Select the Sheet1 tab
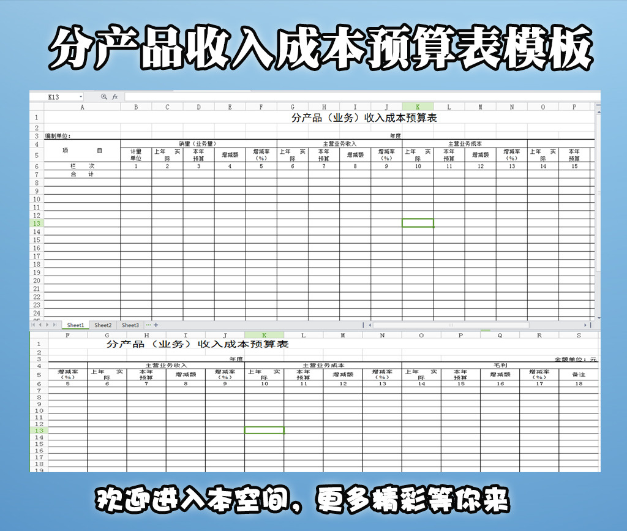This screenshot has width=627, height=531. click(x=75, y=325)
